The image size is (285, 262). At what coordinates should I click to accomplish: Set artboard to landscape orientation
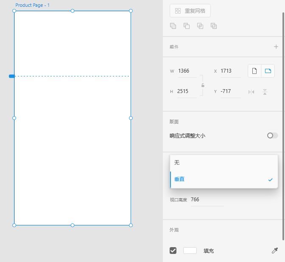pyautogui.click(x=268, y=71)
